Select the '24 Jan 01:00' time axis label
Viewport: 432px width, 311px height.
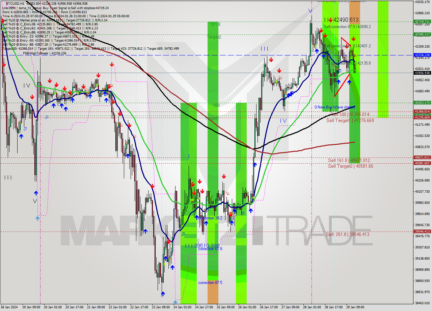click(x=182, y=307)
